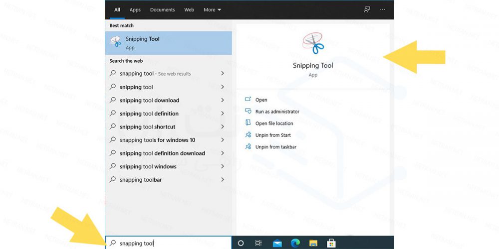Switch to the Documents search tab

pos(162,9)
